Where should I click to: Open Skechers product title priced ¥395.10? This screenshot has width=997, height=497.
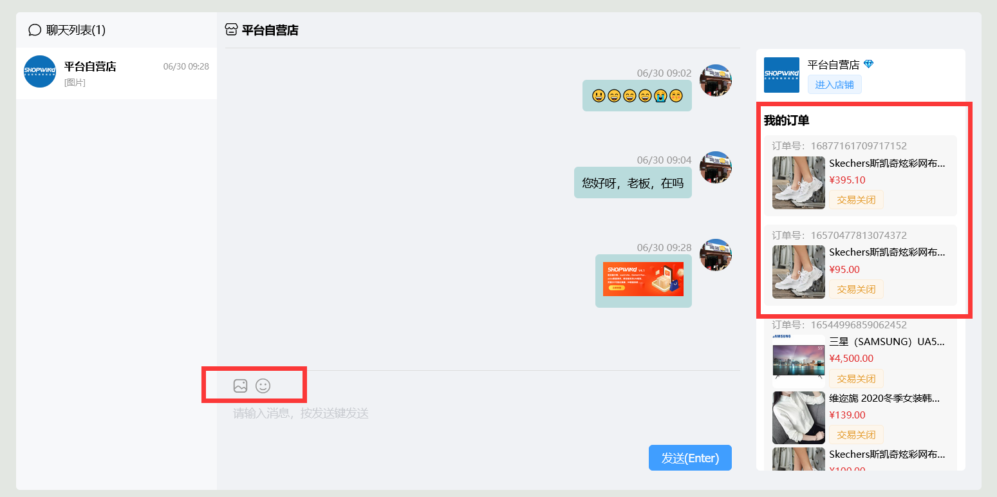887,164
